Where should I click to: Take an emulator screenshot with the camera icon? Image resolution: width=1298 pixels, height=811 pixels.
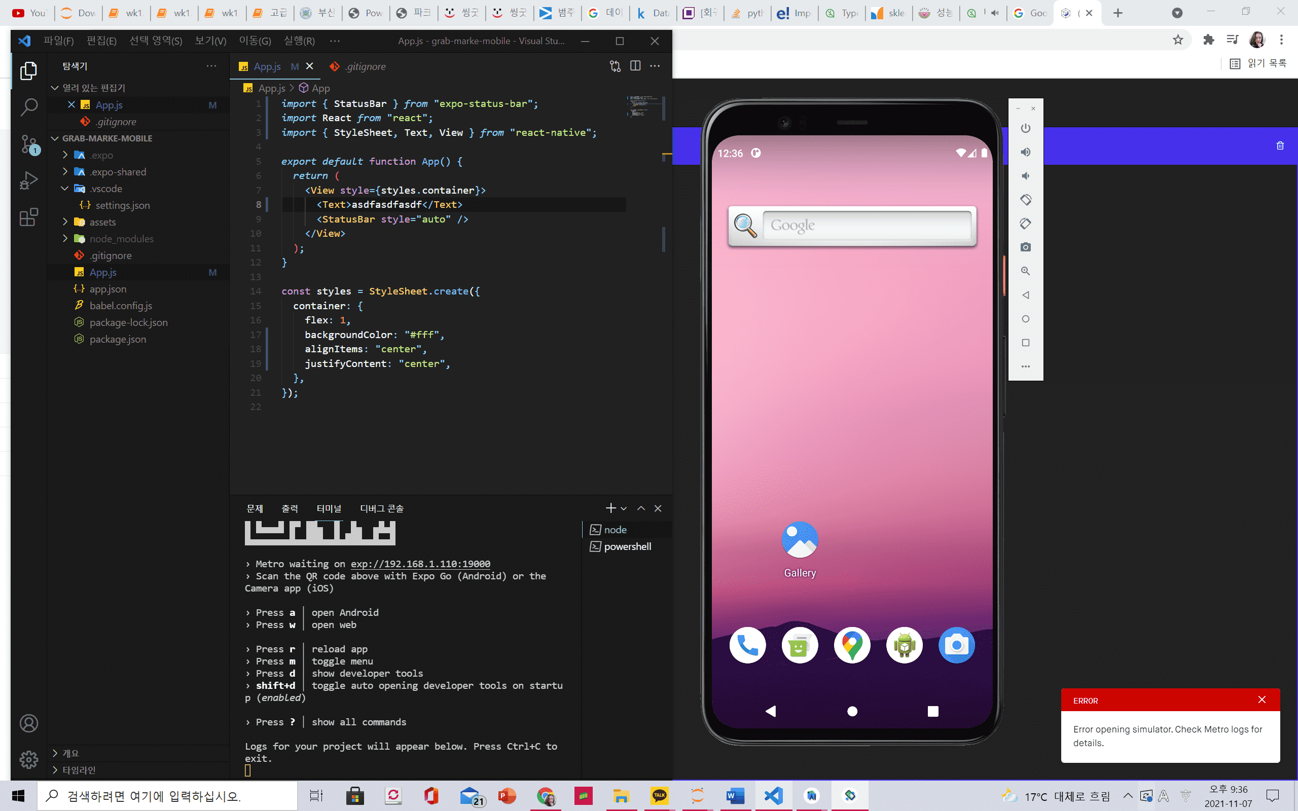1025,247
